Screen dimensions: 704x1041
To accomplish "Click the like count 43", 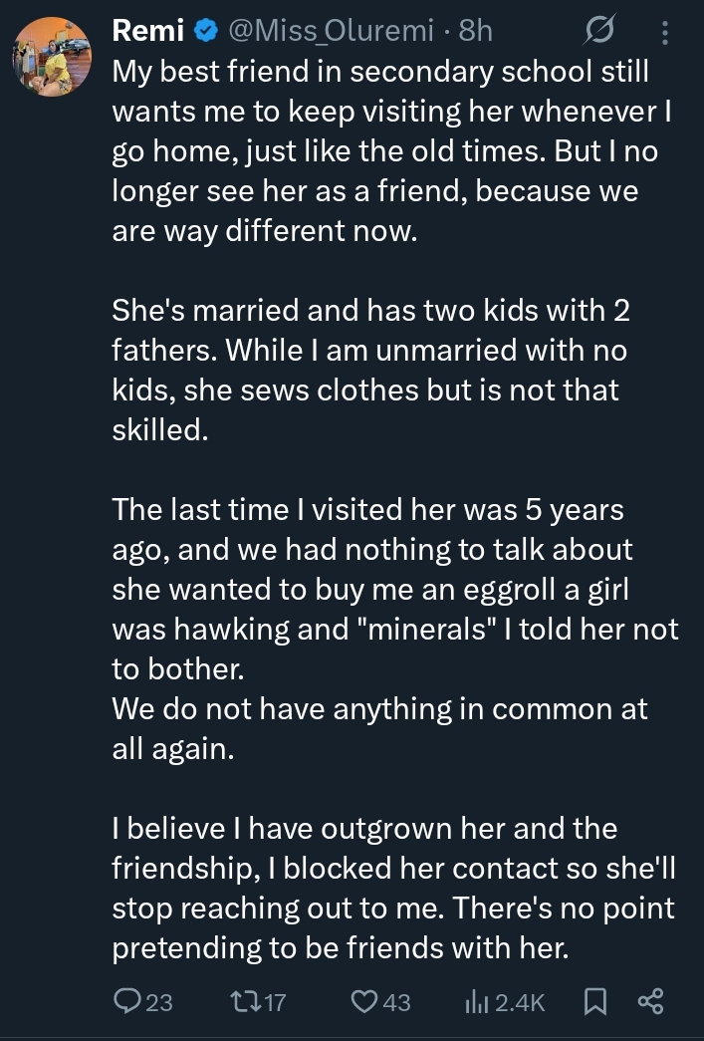I will click(396, 1002).
